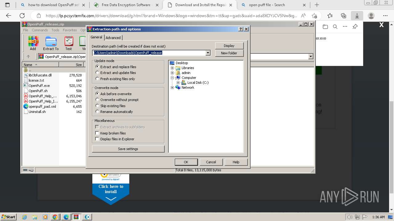Image resolution: width=394 pixels, height=221 pixels.
Task: Select Desktop in folder tree
Action: click(x=182, y=63)
